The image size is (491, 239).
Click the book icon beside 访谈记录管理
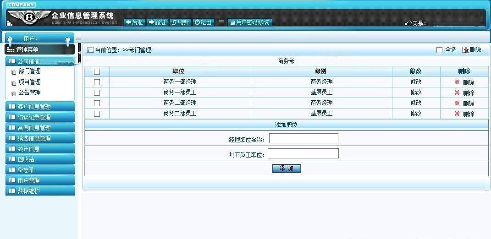(x=12, y=117)
